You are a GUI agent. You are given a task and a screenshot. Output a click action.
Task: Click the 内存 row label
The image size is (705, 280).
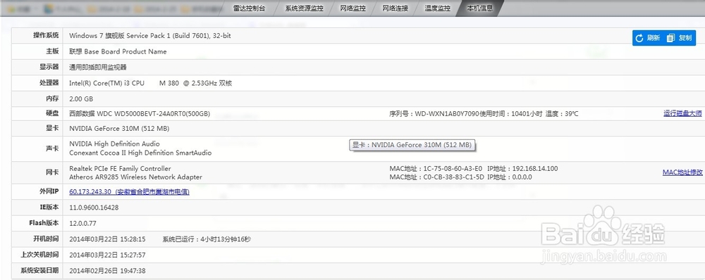[53, 98]
